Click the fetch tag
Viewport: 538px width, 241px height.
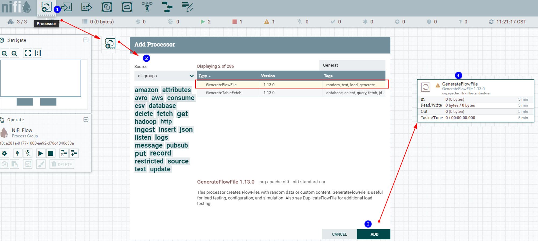[165, 114]
